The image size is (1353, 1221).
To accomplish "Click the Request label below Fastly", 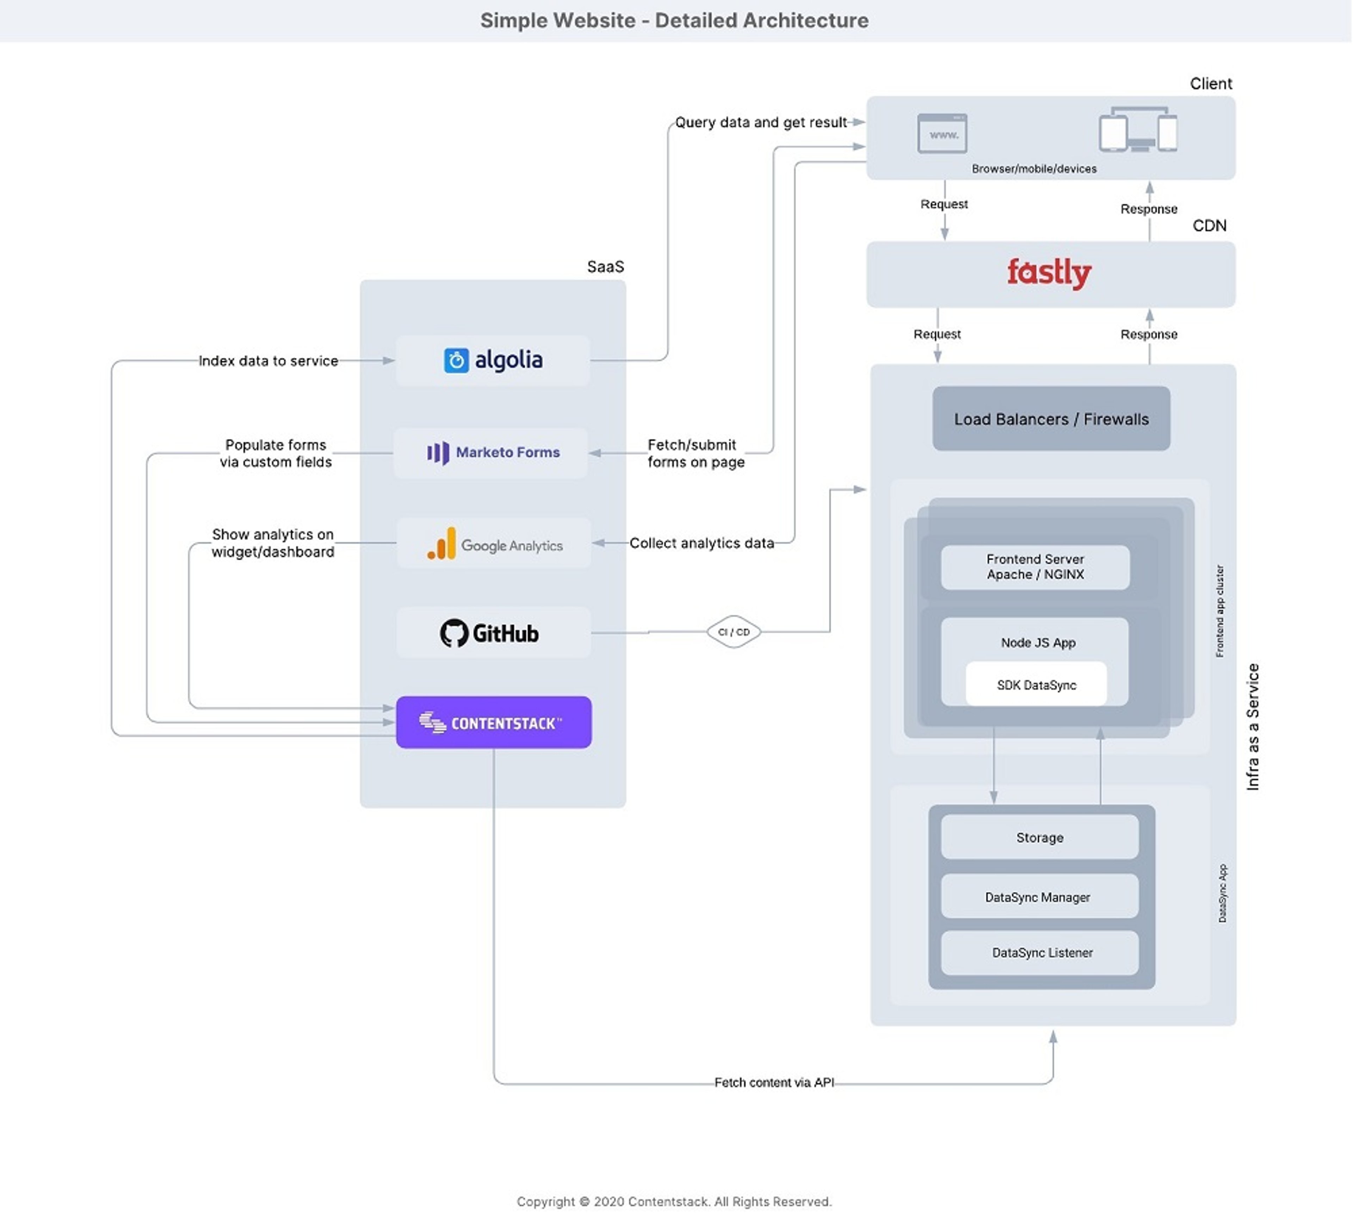I will [x=937, y=334].
